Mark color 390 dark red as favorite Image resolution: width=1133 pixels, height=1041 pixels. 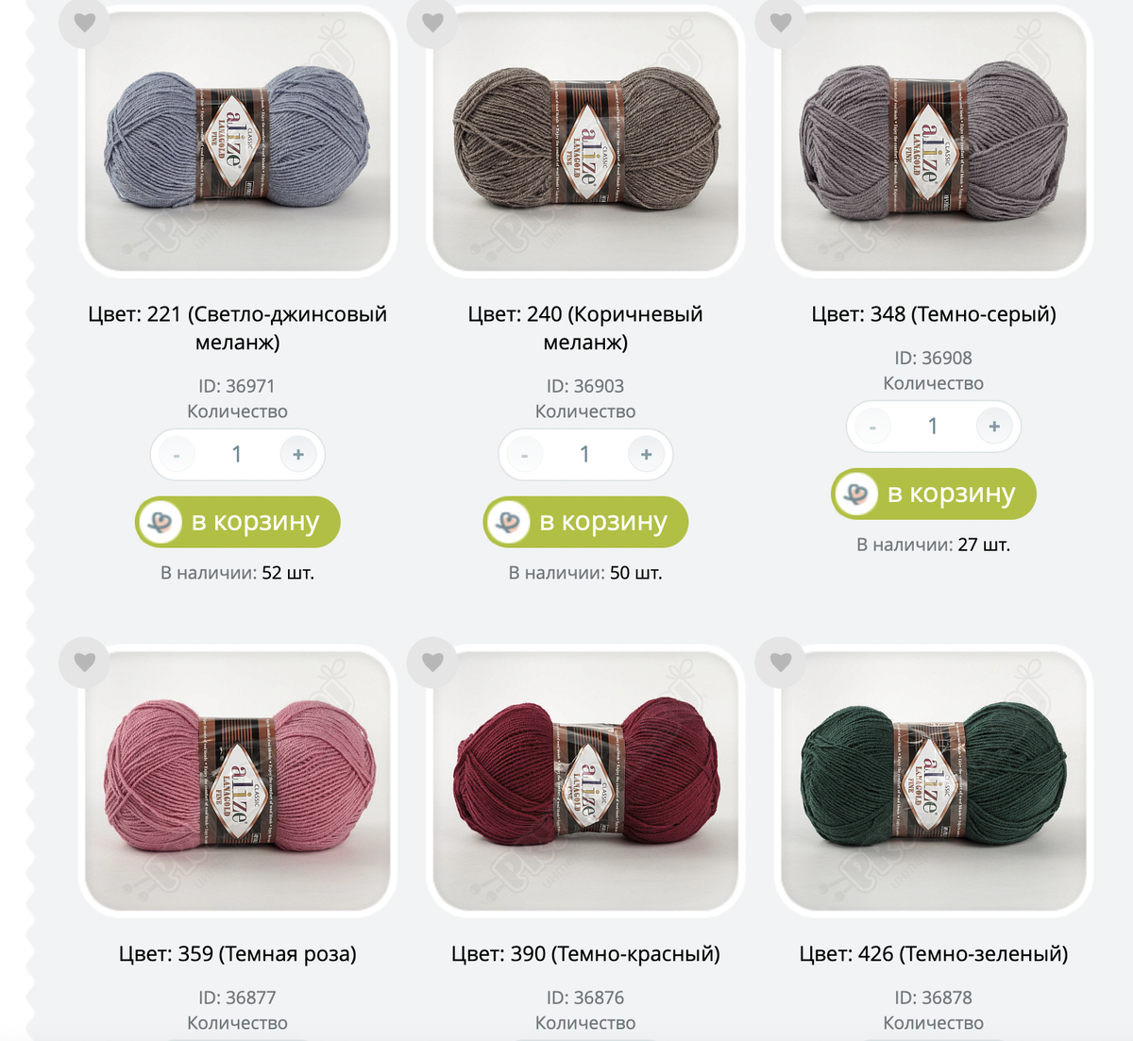pos(432,662)
